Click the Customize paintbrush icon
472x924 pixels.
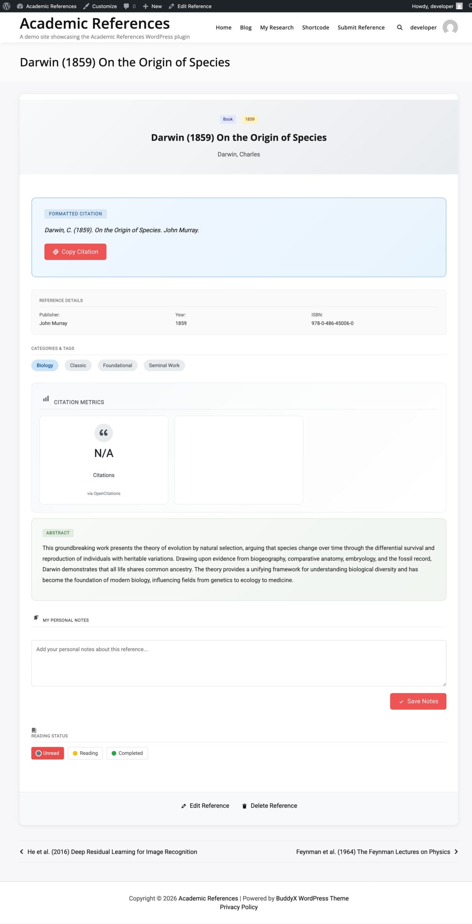86,6
